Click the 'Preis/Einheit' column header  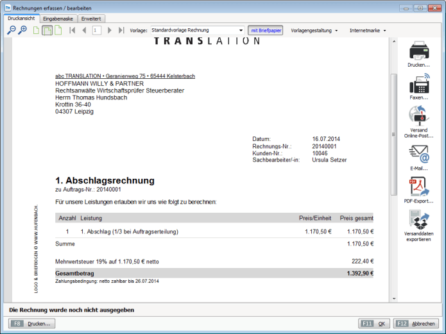[315, 218]
